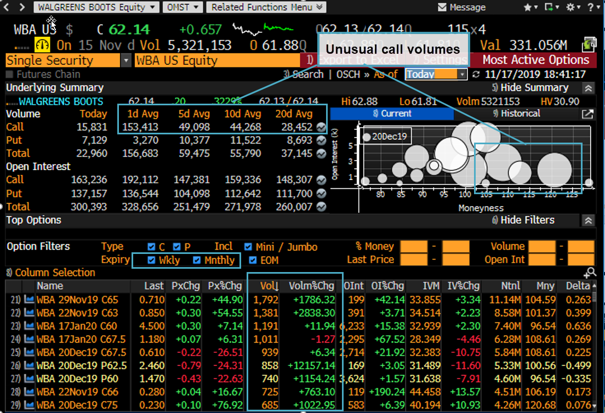Open the settings gear menu

click(573, 7)
